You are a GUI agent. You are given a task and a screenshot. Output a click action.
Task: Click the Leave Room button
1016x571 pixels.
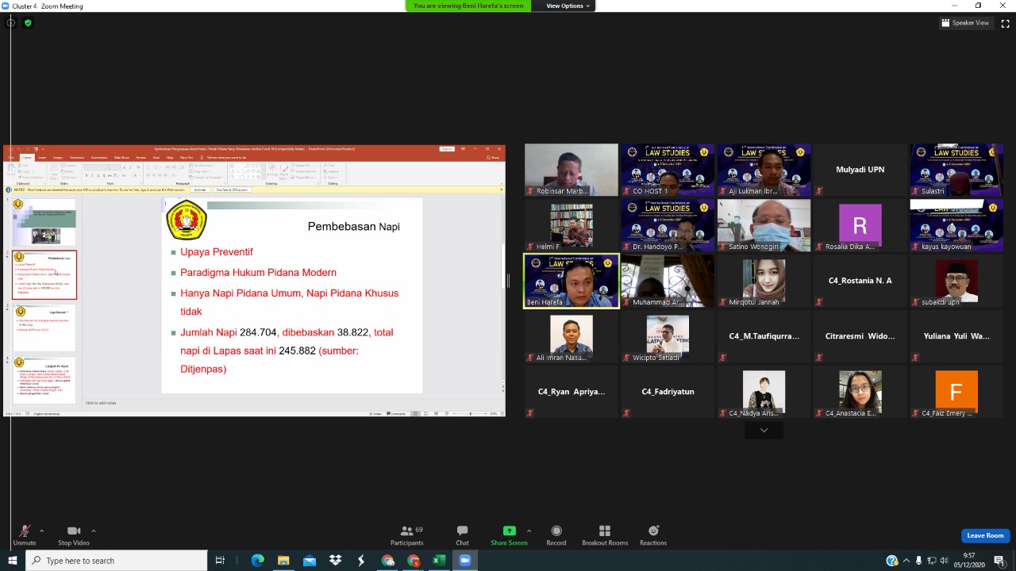pyautogui.click(x=985, y=535)
